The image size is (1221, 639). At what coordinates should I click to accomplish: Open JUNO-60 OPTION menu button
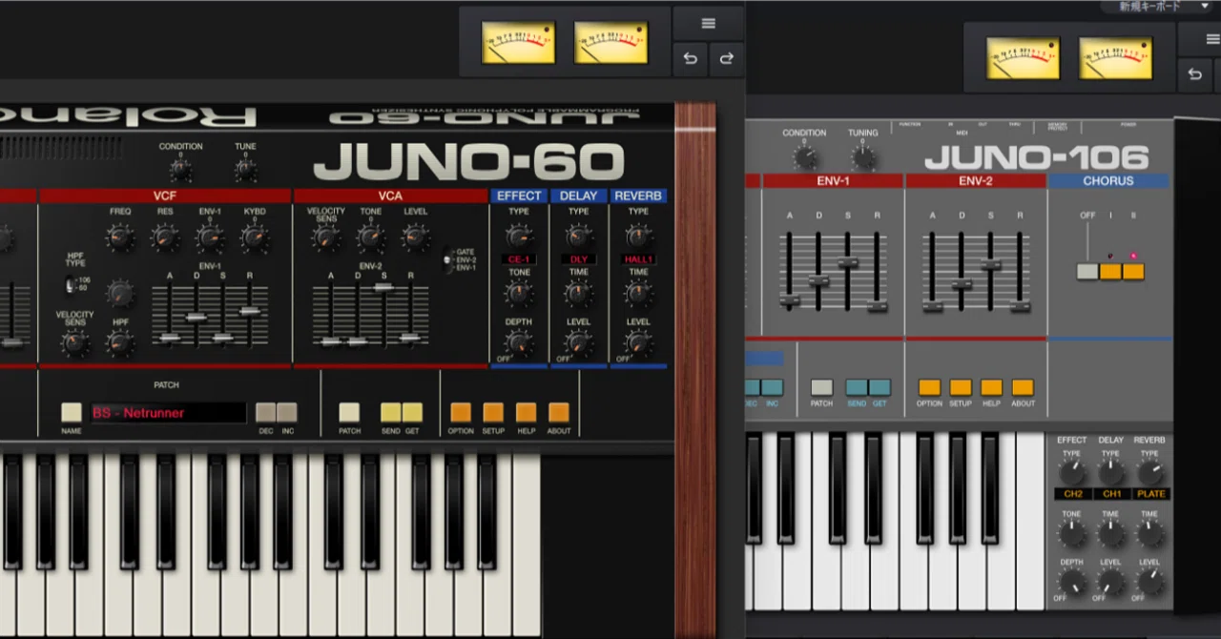pos(461,412)
